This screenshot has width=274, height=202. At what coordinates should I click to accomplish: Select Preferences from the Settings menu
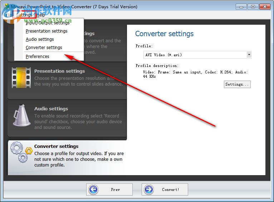(x=38, y=56)
